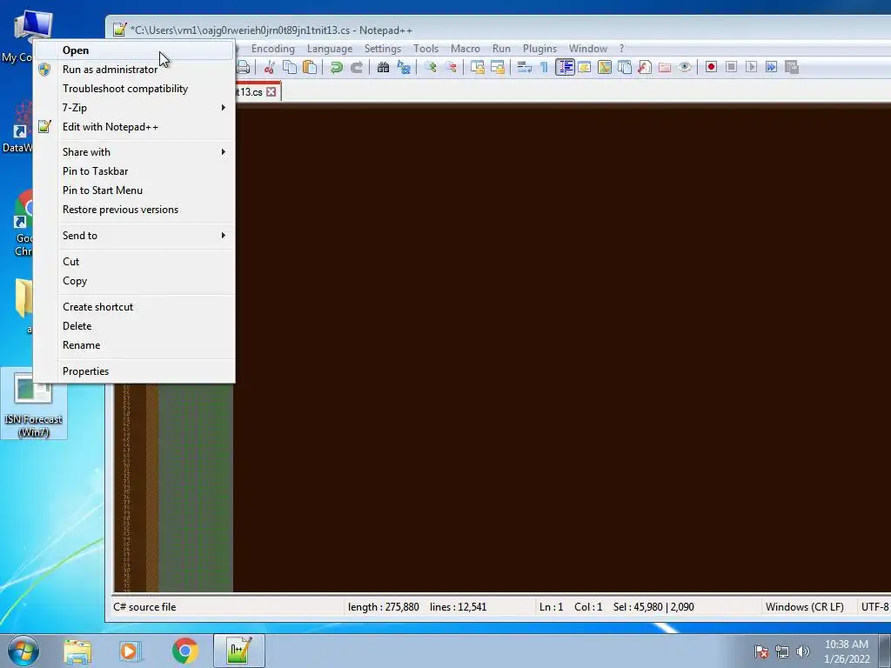Toggle Word wrap in the toolbar
Image resolution: width=891 pixels, height=668 pixels.
[x=524, y=67]
